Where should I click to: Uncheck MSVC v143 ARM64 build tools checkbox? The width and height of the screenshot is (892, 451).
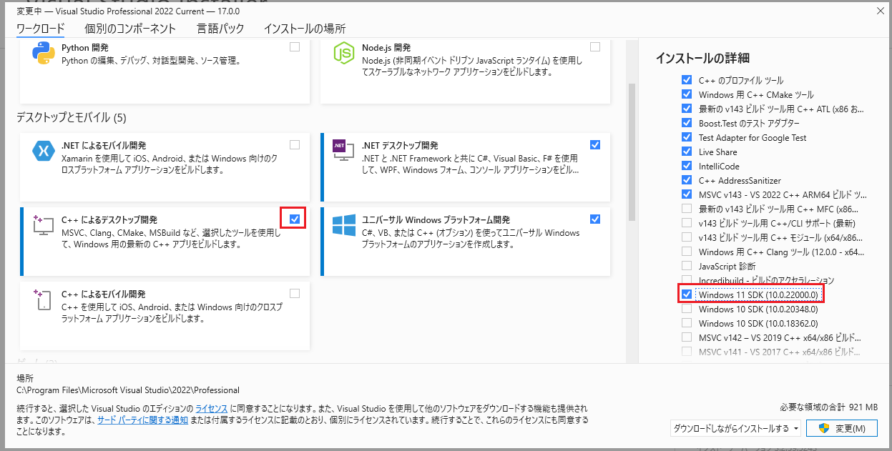tap(687, 194)
